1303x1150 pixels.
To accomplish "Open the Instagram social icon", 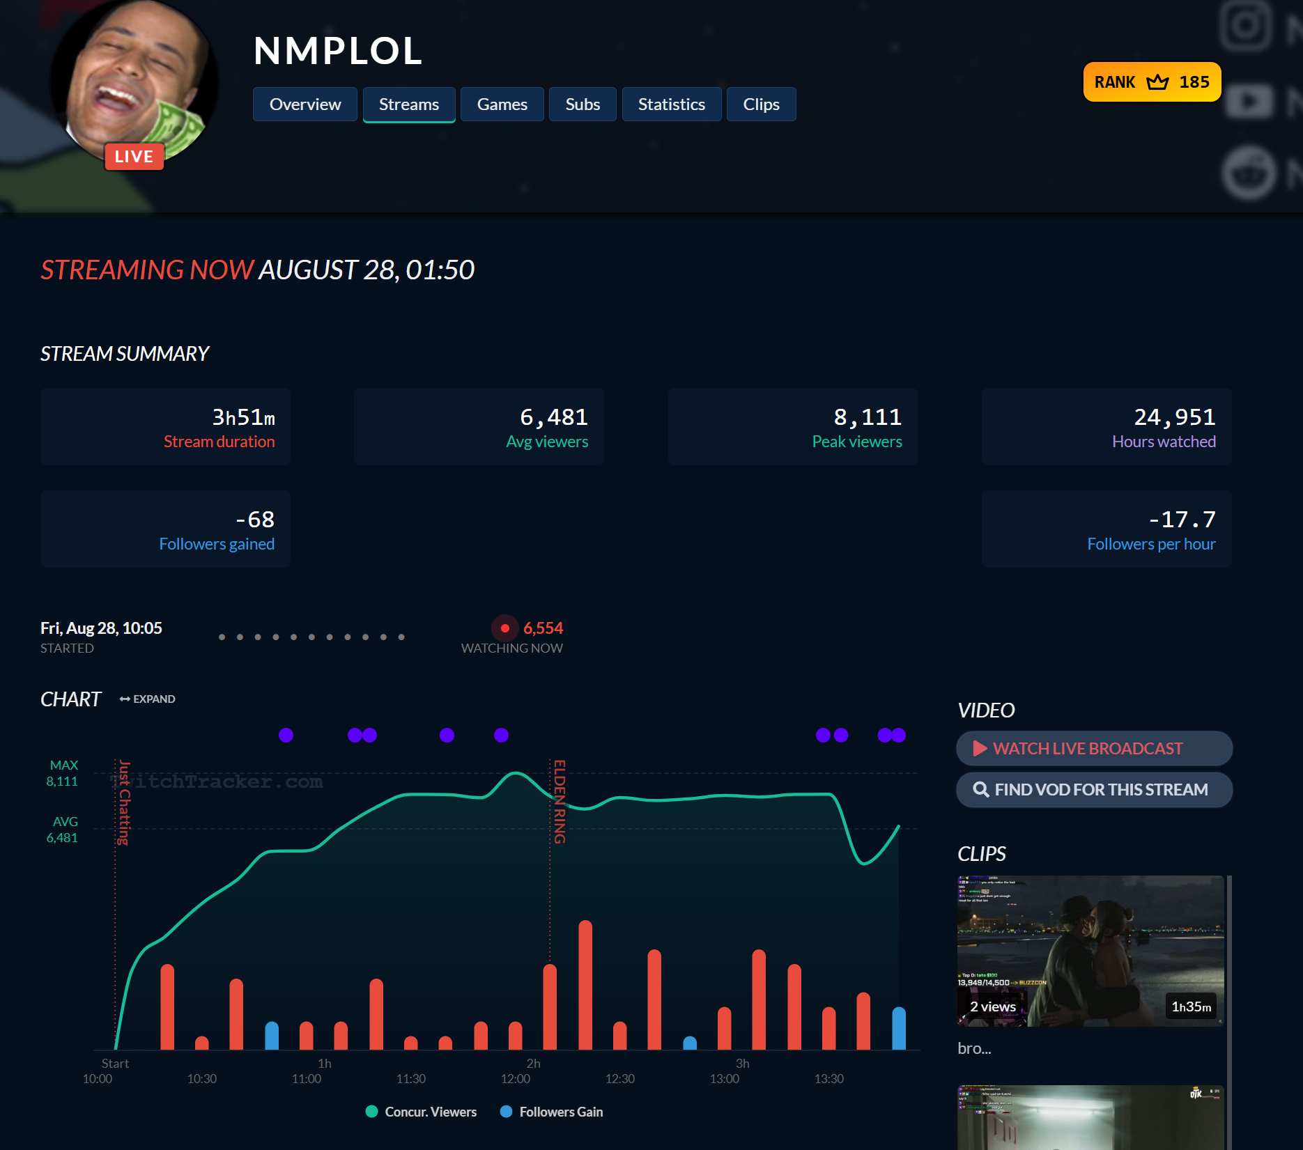I will click(x=1247, y=26).
